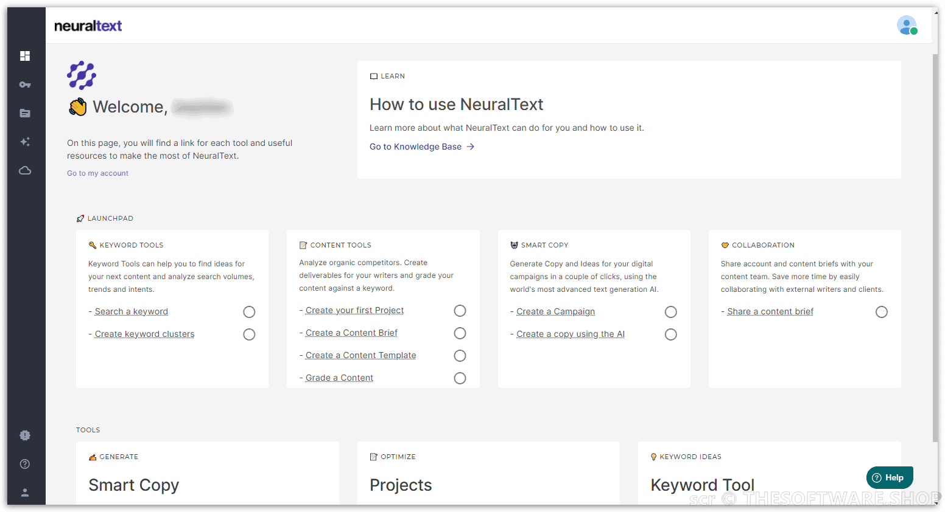This screenshot has height=512, width=945.
Task: Mark Search a keyword step as done
Action: tap(249, 312)
